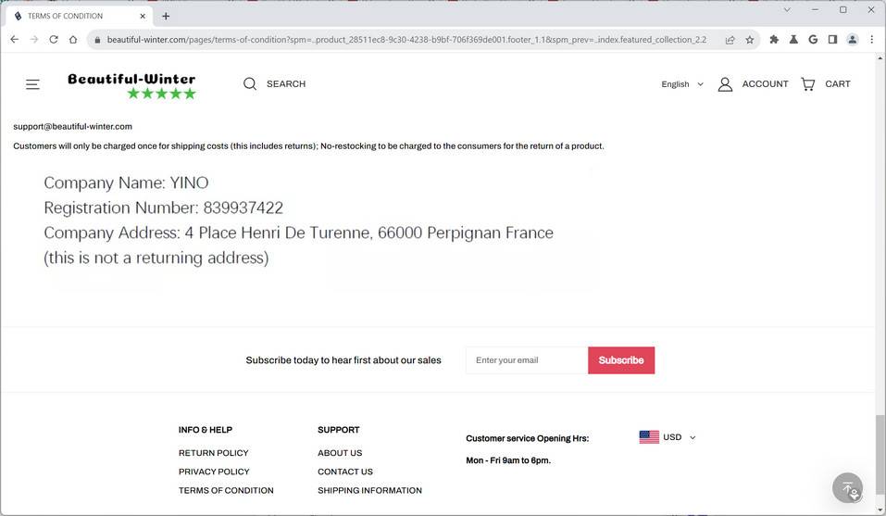
Task: Open the PRIVACY POLICY link
Action: coord(214,472)
